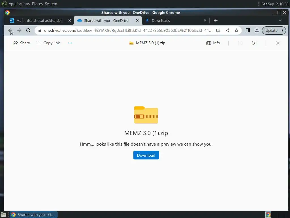290x218 pixels.
Task: Click the browser back arrow
Action: (x=10, y=30)
